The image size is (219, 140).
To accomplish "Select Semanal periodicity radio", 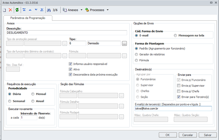I will (x=9, y=101).
